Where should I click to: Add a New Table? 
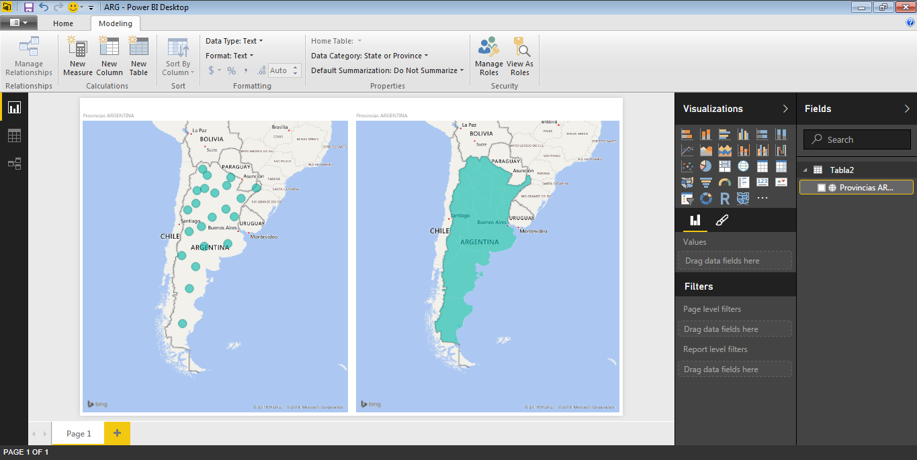point(138,56)
